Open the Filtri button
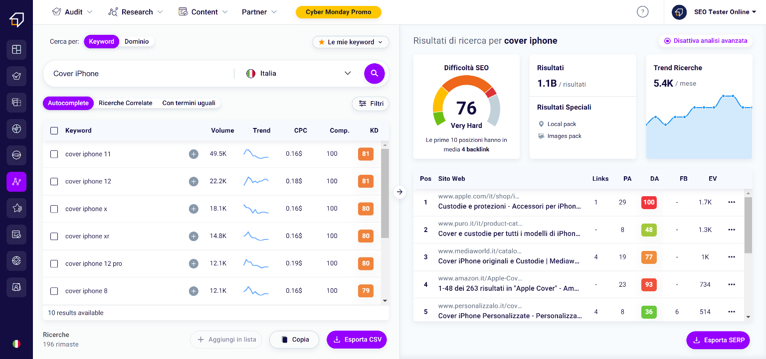This screenshot has height=359, width=766. click(x=371, y=104)
